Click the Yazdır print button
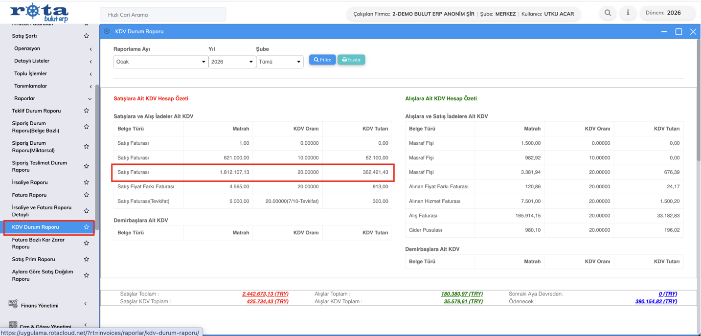The image size is (701, 336). [x=351, y=60]
